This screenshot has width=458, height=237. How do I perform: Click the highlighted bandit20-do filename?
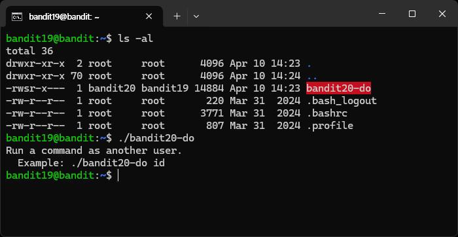click(x=338, y=88)
